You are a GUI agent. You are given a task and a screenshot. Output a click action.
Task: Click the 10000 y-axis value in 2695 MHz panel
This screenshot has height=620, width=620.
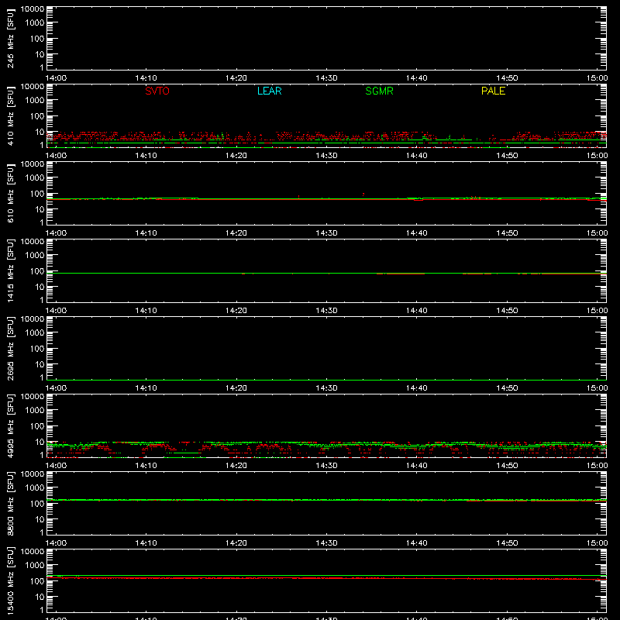coord(33,319)
